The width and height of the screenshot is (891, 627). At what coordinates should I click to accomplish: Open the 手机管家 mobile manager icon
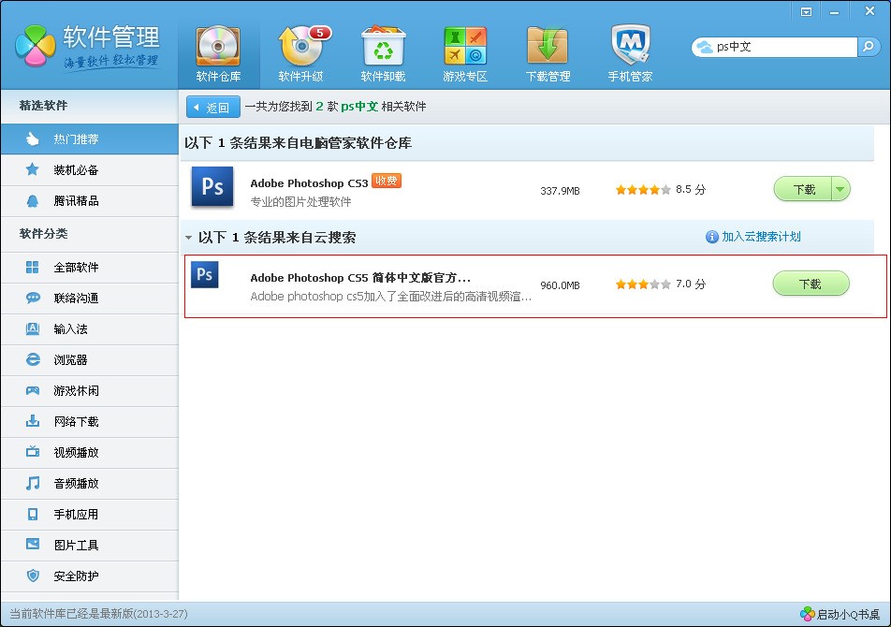[x=630, y=47]
